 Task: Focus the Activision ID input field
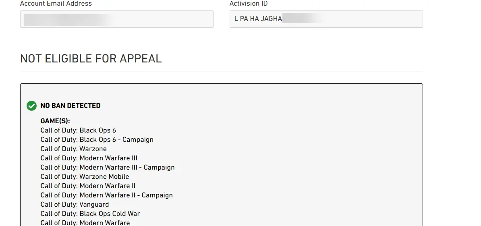tap(326, 19)
